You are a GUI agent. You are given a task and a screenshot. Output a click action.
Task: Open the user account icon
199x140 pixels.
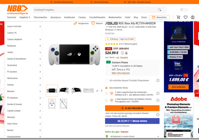193,17
